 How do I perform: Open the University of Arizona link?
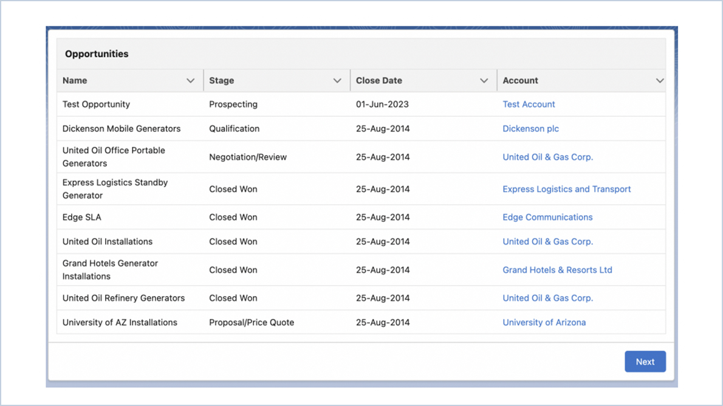[544, 322]
